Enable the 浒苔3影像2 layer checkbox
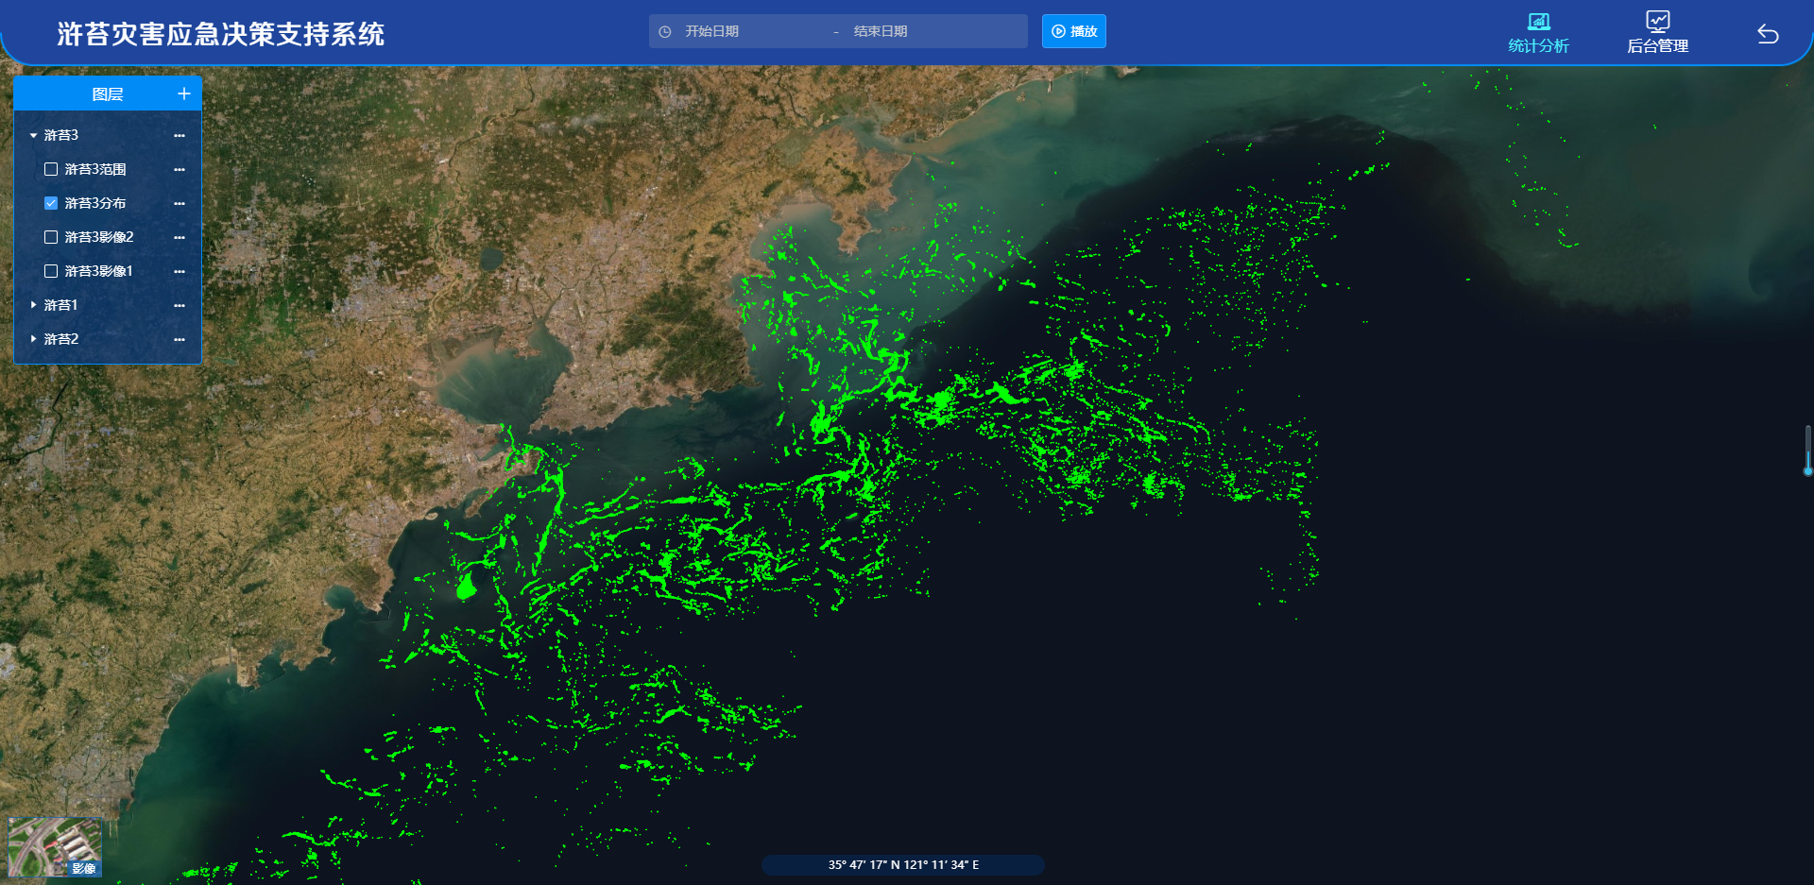 [51, 237]
